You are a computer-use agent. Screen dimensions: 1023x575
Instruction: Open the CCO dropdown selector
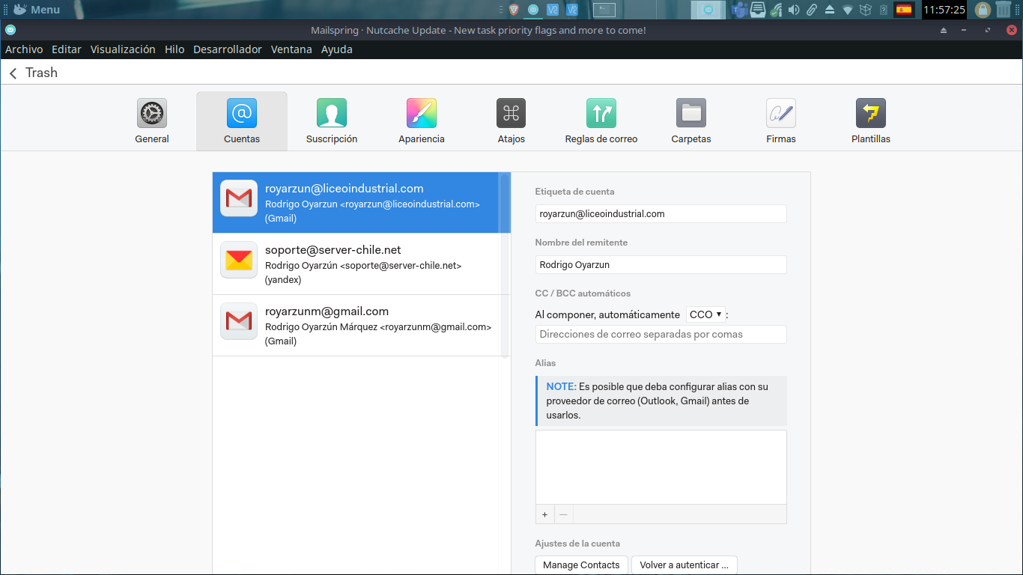pos(705,314)
